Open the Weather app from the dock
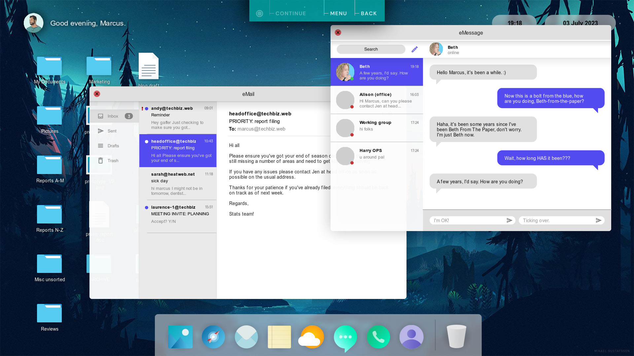Screen dimensions: 634x356 (x=311, y=337)
